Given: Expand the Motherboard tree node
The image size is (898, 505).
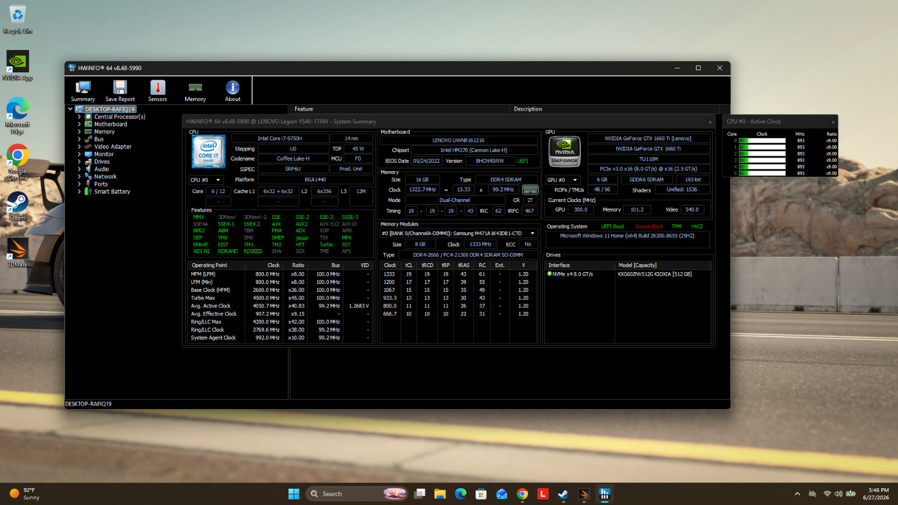Looking at the screenshot, I should [79, 124].
